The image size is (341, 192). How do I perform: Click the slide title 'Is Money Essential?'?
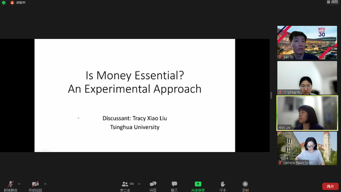(x=135, y=76)
